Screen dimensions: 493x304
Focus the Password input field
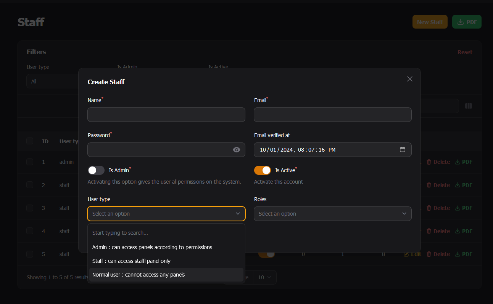pyautogui.click(x=158, y=150)
